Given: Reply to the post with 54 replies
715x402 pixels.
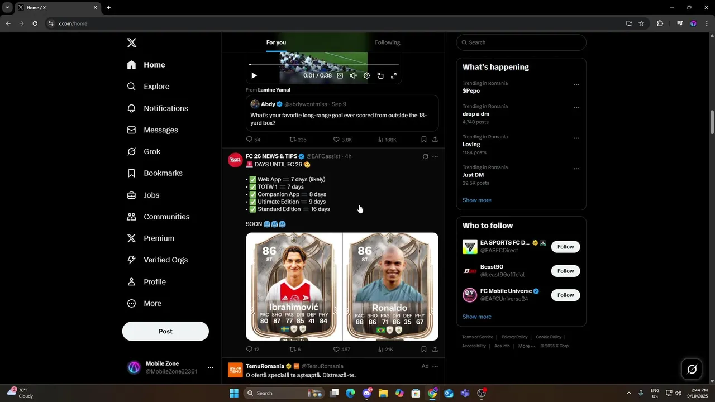Looking at the screenshot, I should (253, 140).
